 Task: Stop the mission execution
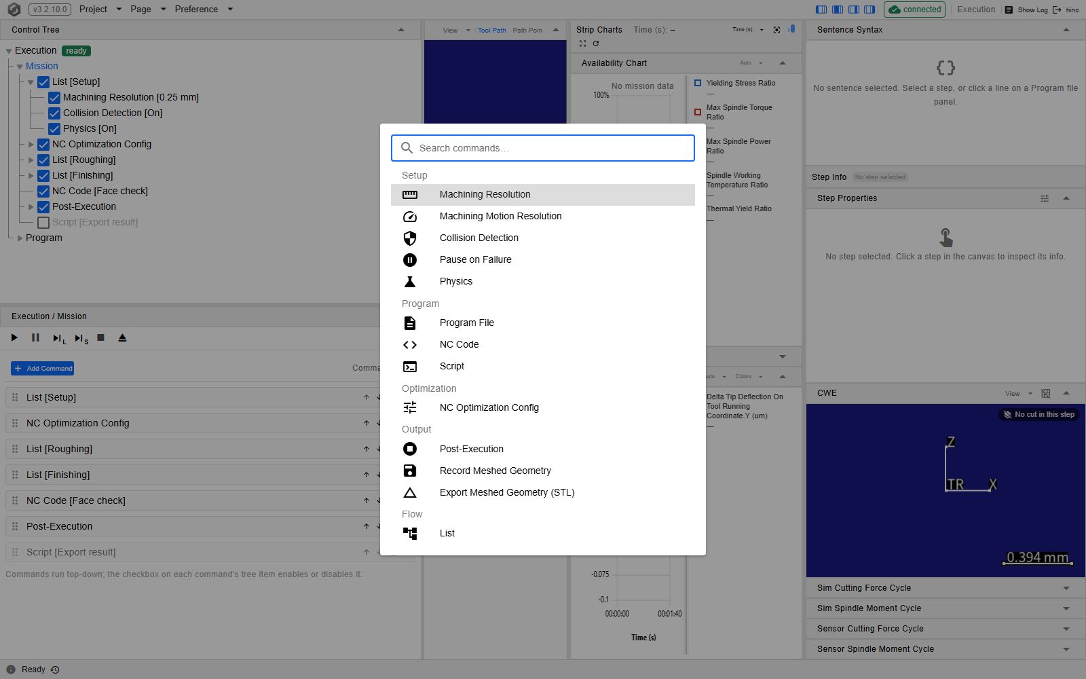[100, 337]
